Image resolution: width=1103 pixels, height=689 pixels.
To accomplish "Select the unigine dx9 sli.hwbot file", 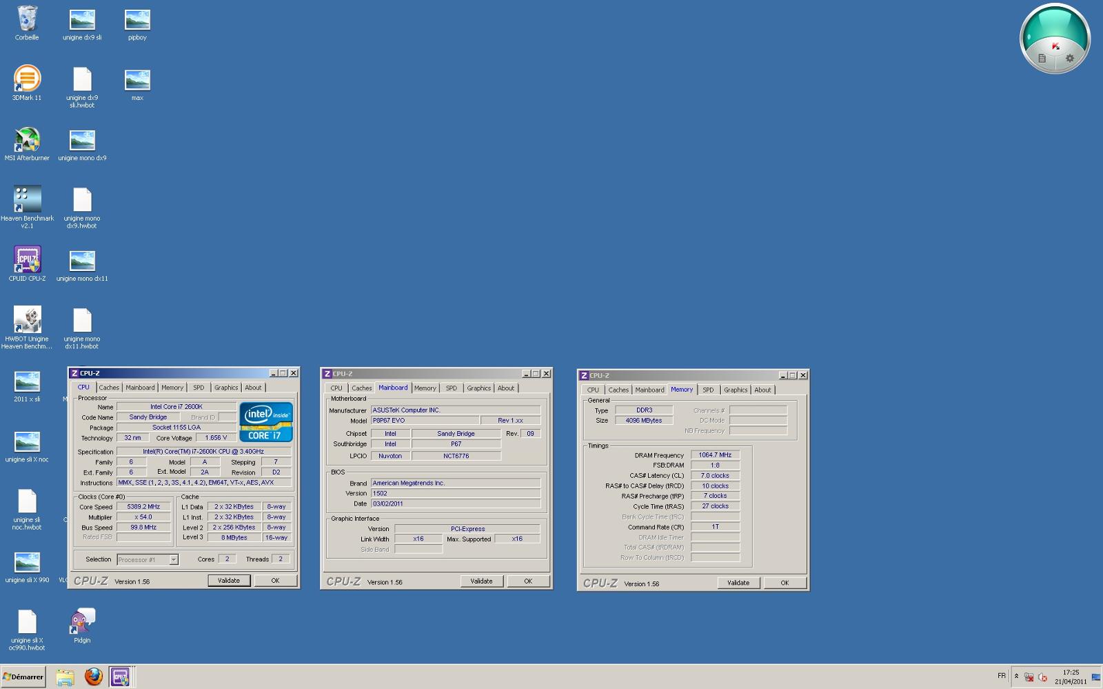I will tap(82, 87).
